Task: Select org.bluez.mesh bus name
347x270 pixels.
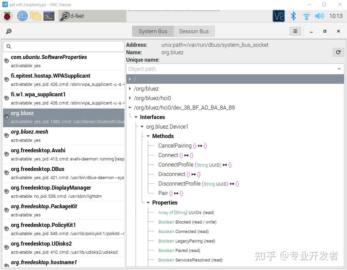Action: tap(64, 136)
